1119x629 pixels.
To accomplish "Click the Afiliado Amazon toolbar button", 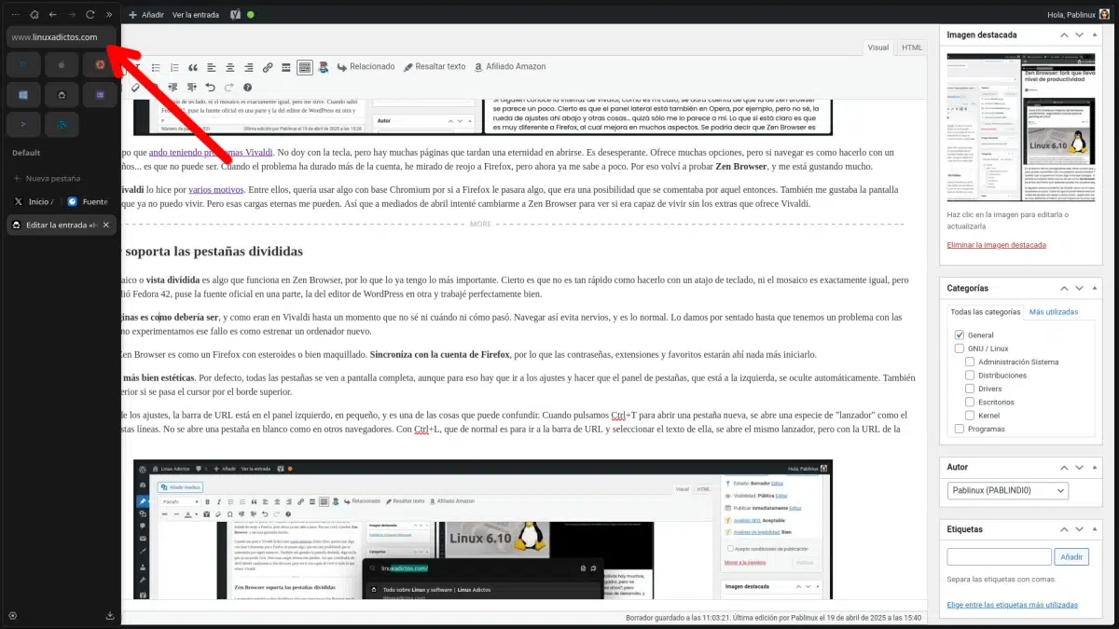I will coord(509,67).
